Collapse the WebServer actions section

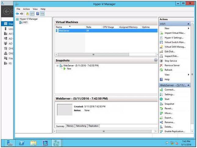(188, 85)
